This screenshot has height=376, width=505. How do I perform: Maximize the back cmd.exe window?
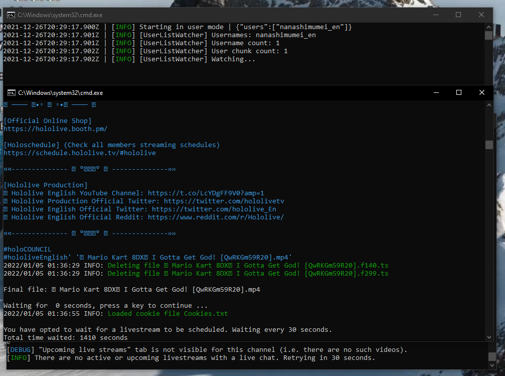pyautogui.click(x=458, y=15)
